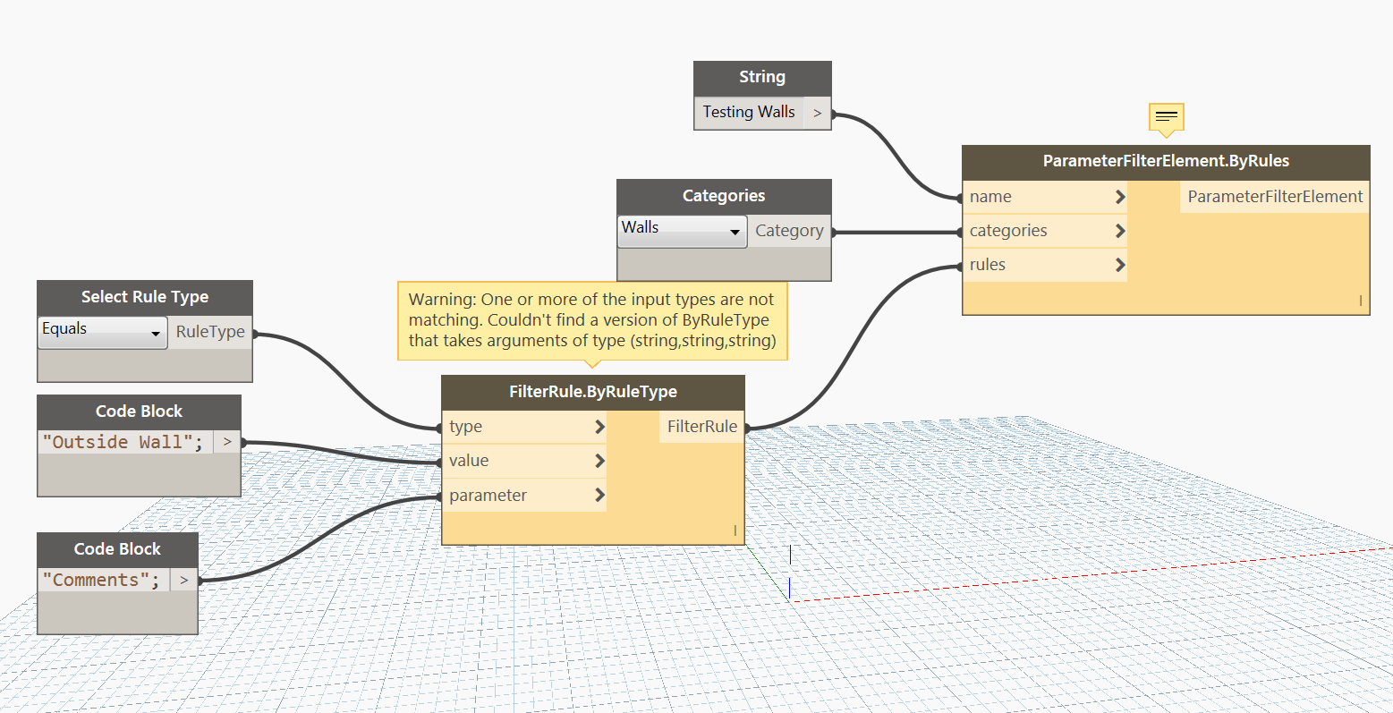
Task: Open the Walls category dropdown
Action: pyautogui.click(x=682, y=231)
